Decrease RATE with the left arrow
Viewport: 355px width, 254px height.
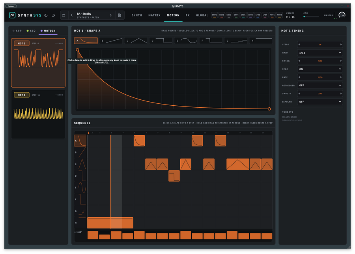click(299, 77)
